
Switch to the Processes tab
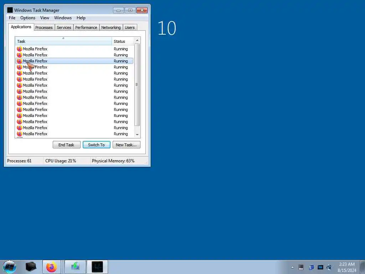[44, 27]
